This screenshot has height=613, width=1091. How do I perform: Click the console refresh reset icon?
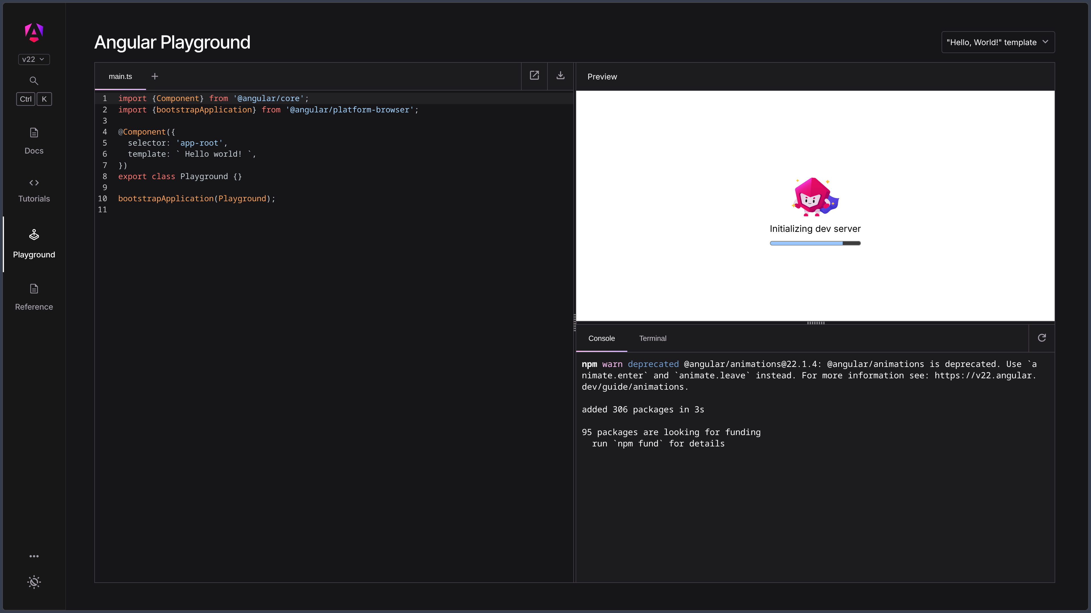tap(1042, 338)
